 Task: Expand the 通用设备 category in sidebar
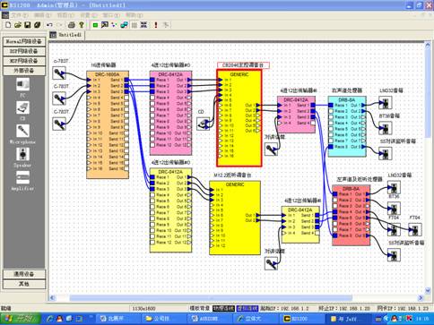click(x=24, y=274)
